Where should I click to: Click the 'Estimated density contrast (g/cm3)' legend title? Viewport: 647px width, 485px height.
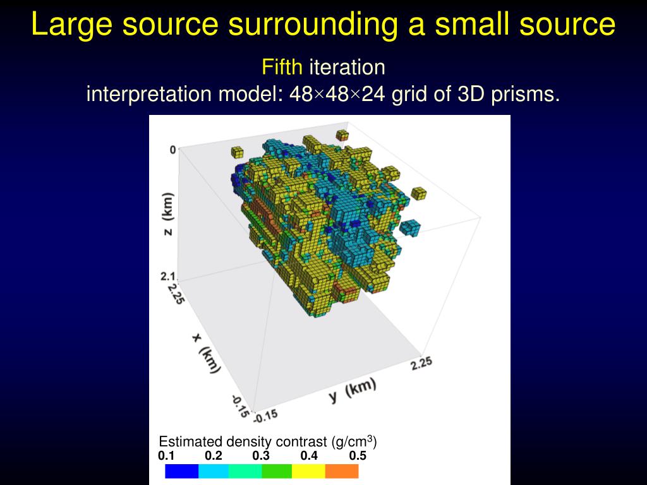[x=267, y=441]
